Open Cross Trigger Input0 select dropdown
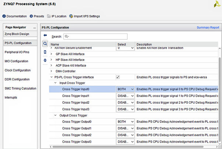This screenshot has height=149, width=222. click(125, 89)
